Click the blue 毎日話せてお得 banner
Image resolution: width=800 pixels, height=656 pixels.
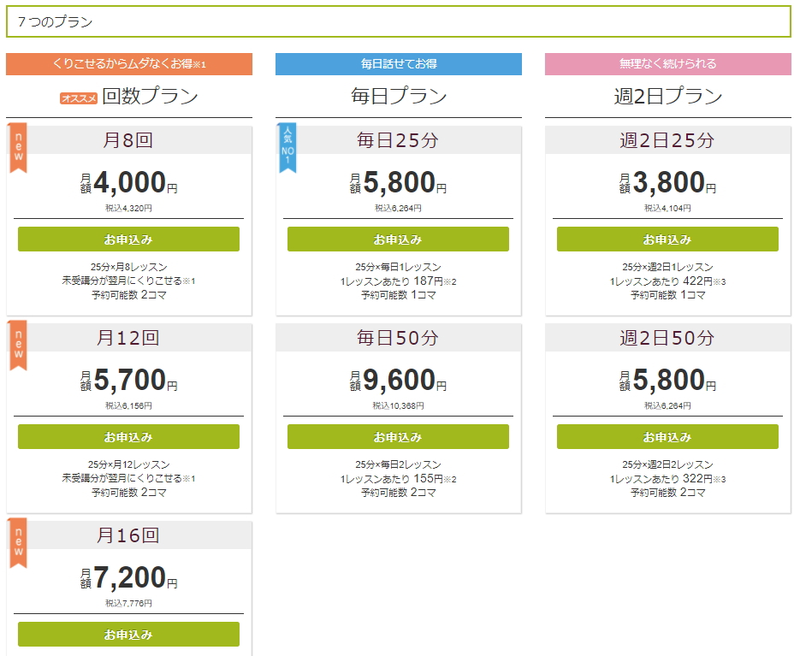pyautogui.click(x=399, y=64)
